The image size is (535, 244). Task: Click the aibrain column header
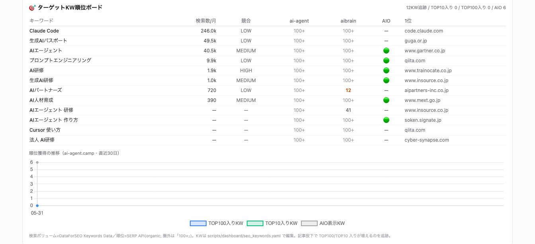point(348,21)
